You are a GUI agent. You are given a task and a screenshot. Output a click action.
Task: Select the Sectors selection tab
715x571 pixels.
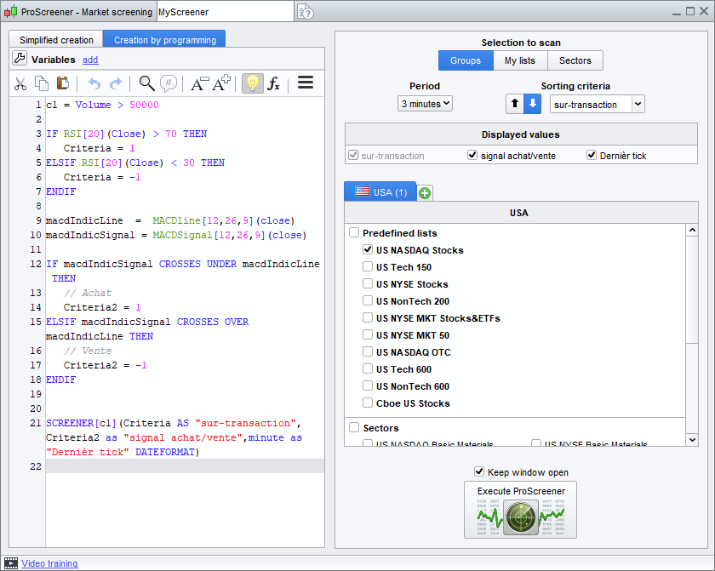(575, 61)
